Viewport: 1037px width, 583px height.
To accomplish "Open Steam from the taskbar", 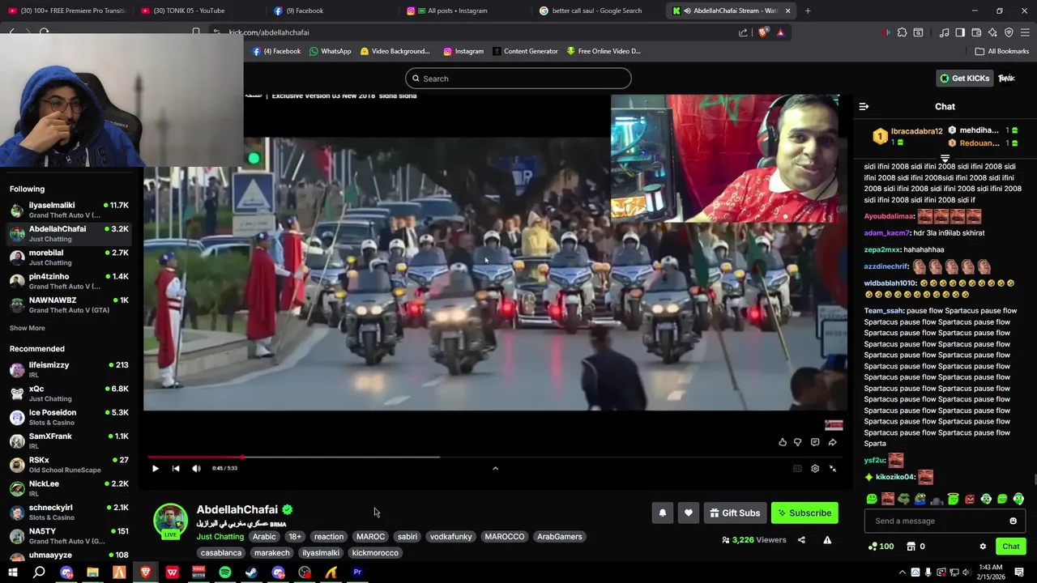I will click(x=251, y=572).
